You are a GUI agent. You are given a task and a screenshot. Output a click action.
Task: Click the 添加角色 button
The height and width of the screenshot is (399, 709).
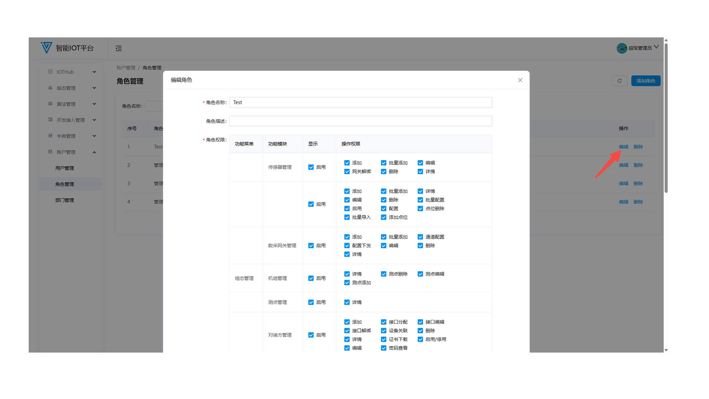645,81
